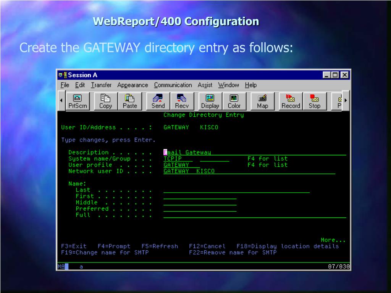Click the Full name input field
This screenshot has width=391, height=293.
point(255,215)
